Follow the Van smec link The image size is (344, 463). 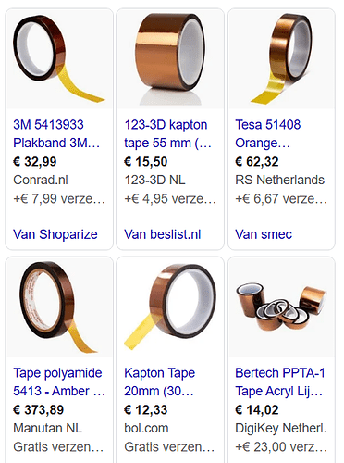point(264,234)
